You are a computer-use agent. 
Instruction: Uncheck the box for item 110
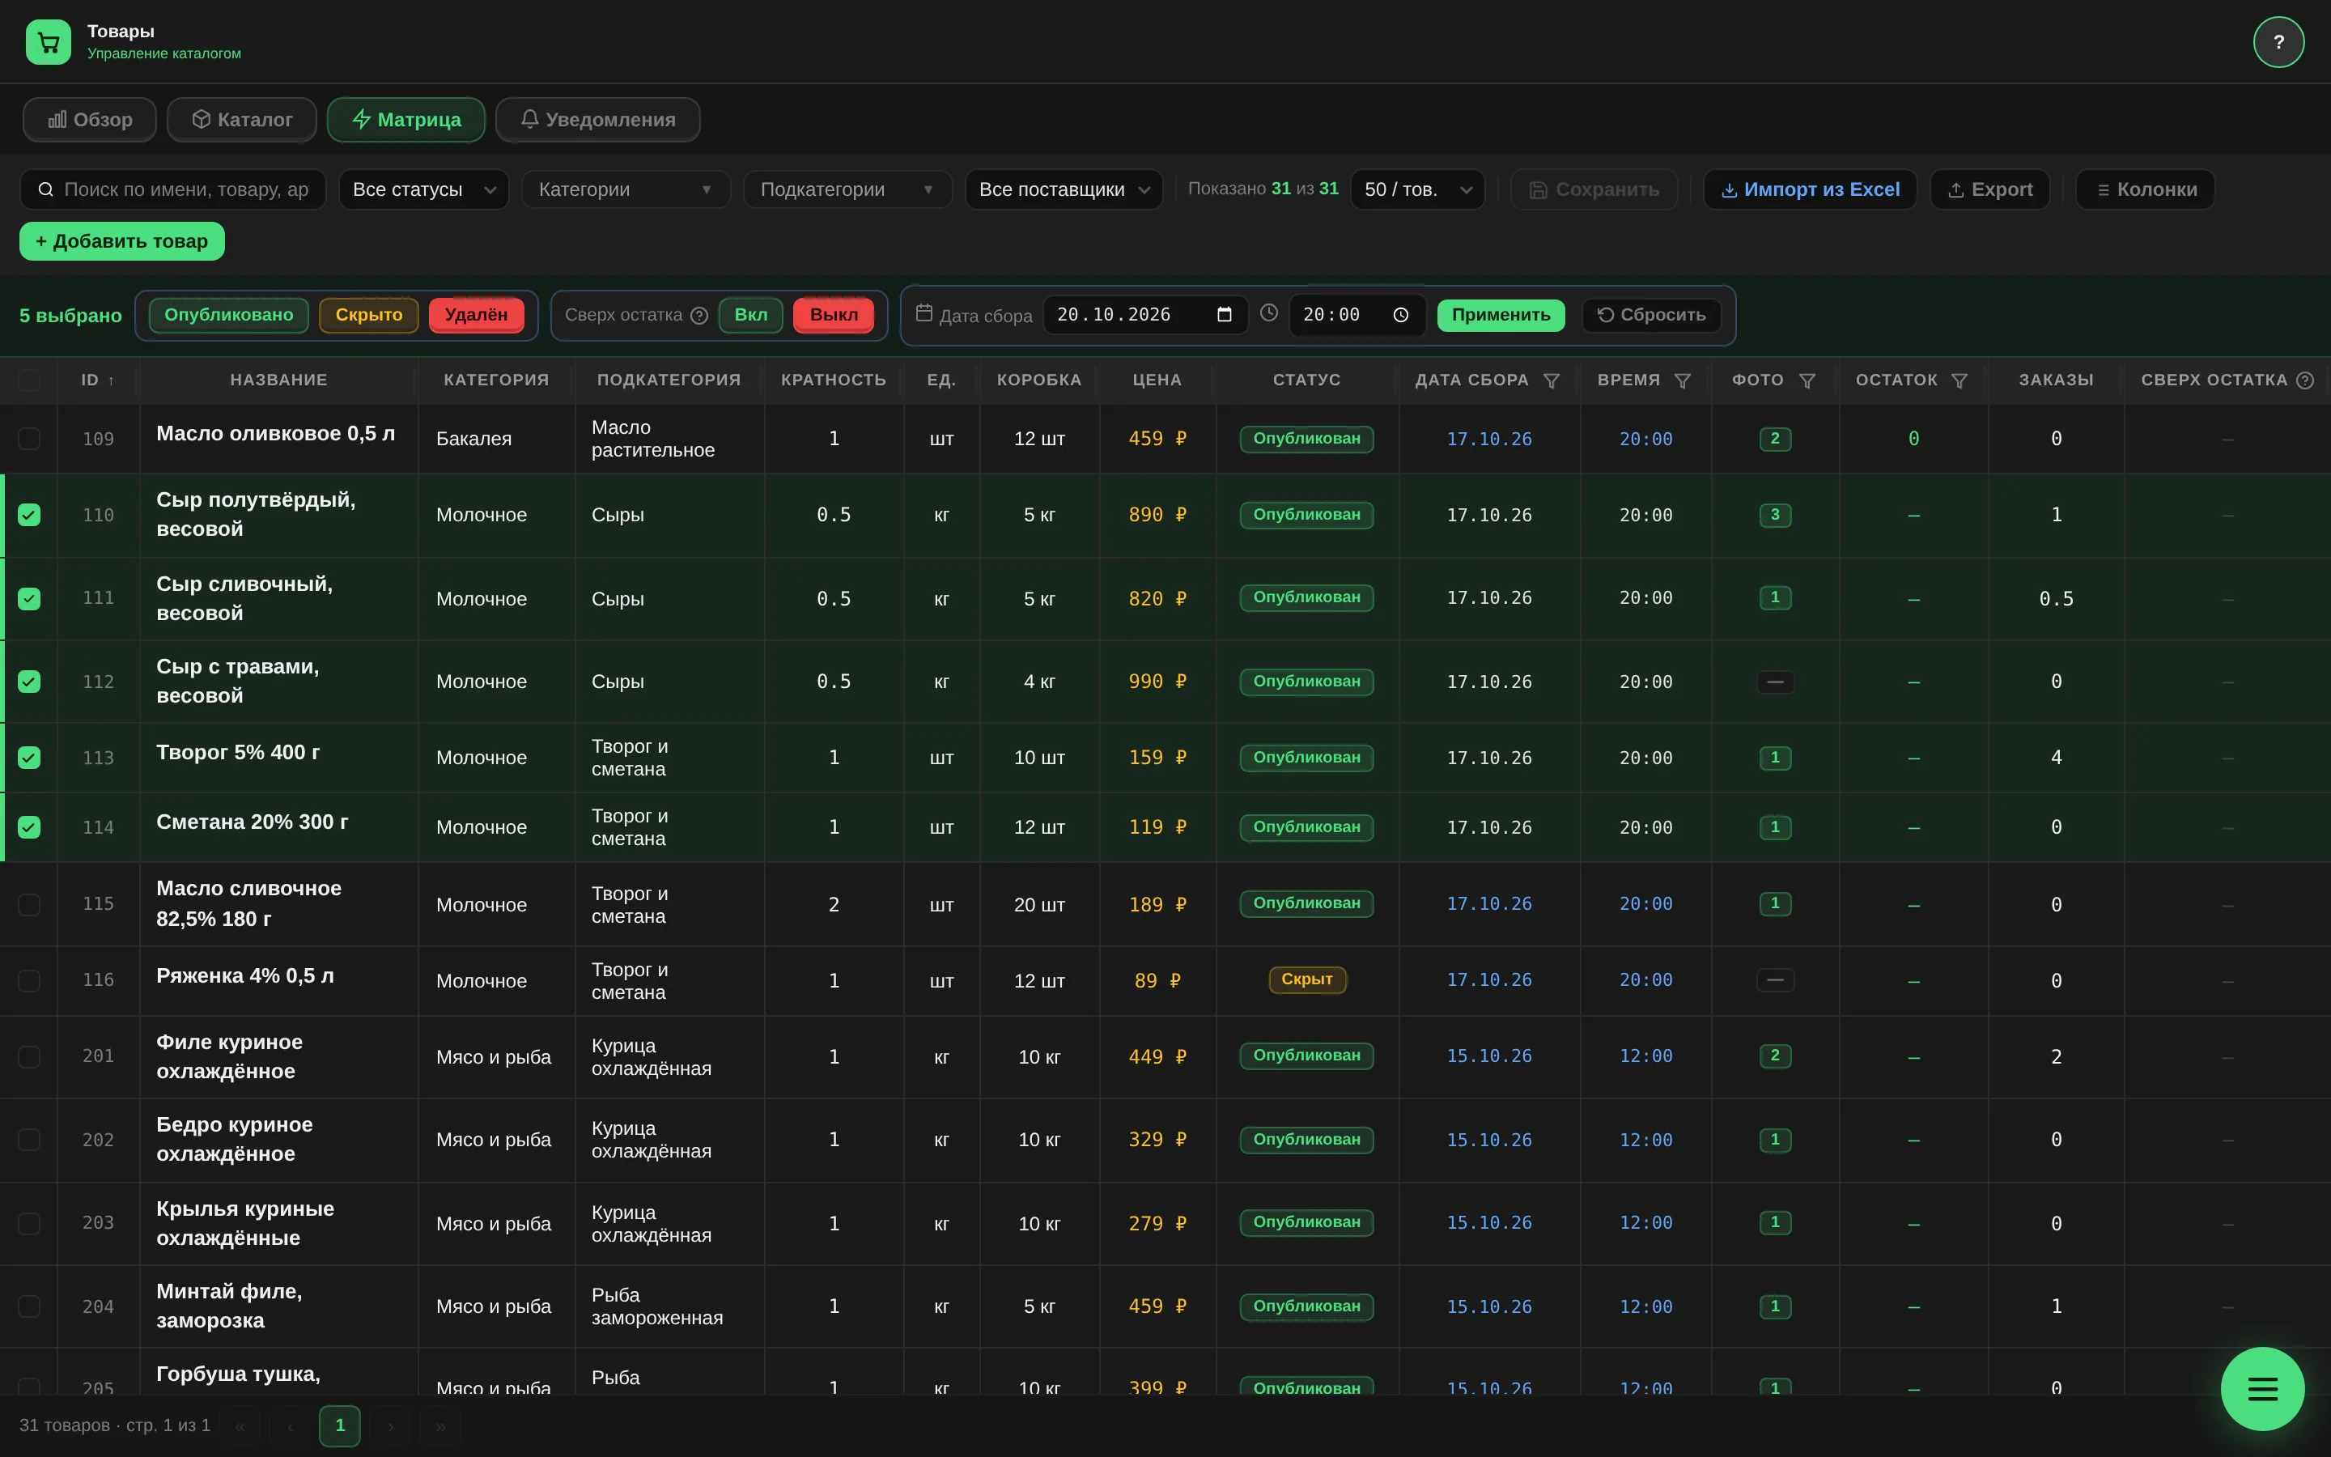tap(29, 515)
